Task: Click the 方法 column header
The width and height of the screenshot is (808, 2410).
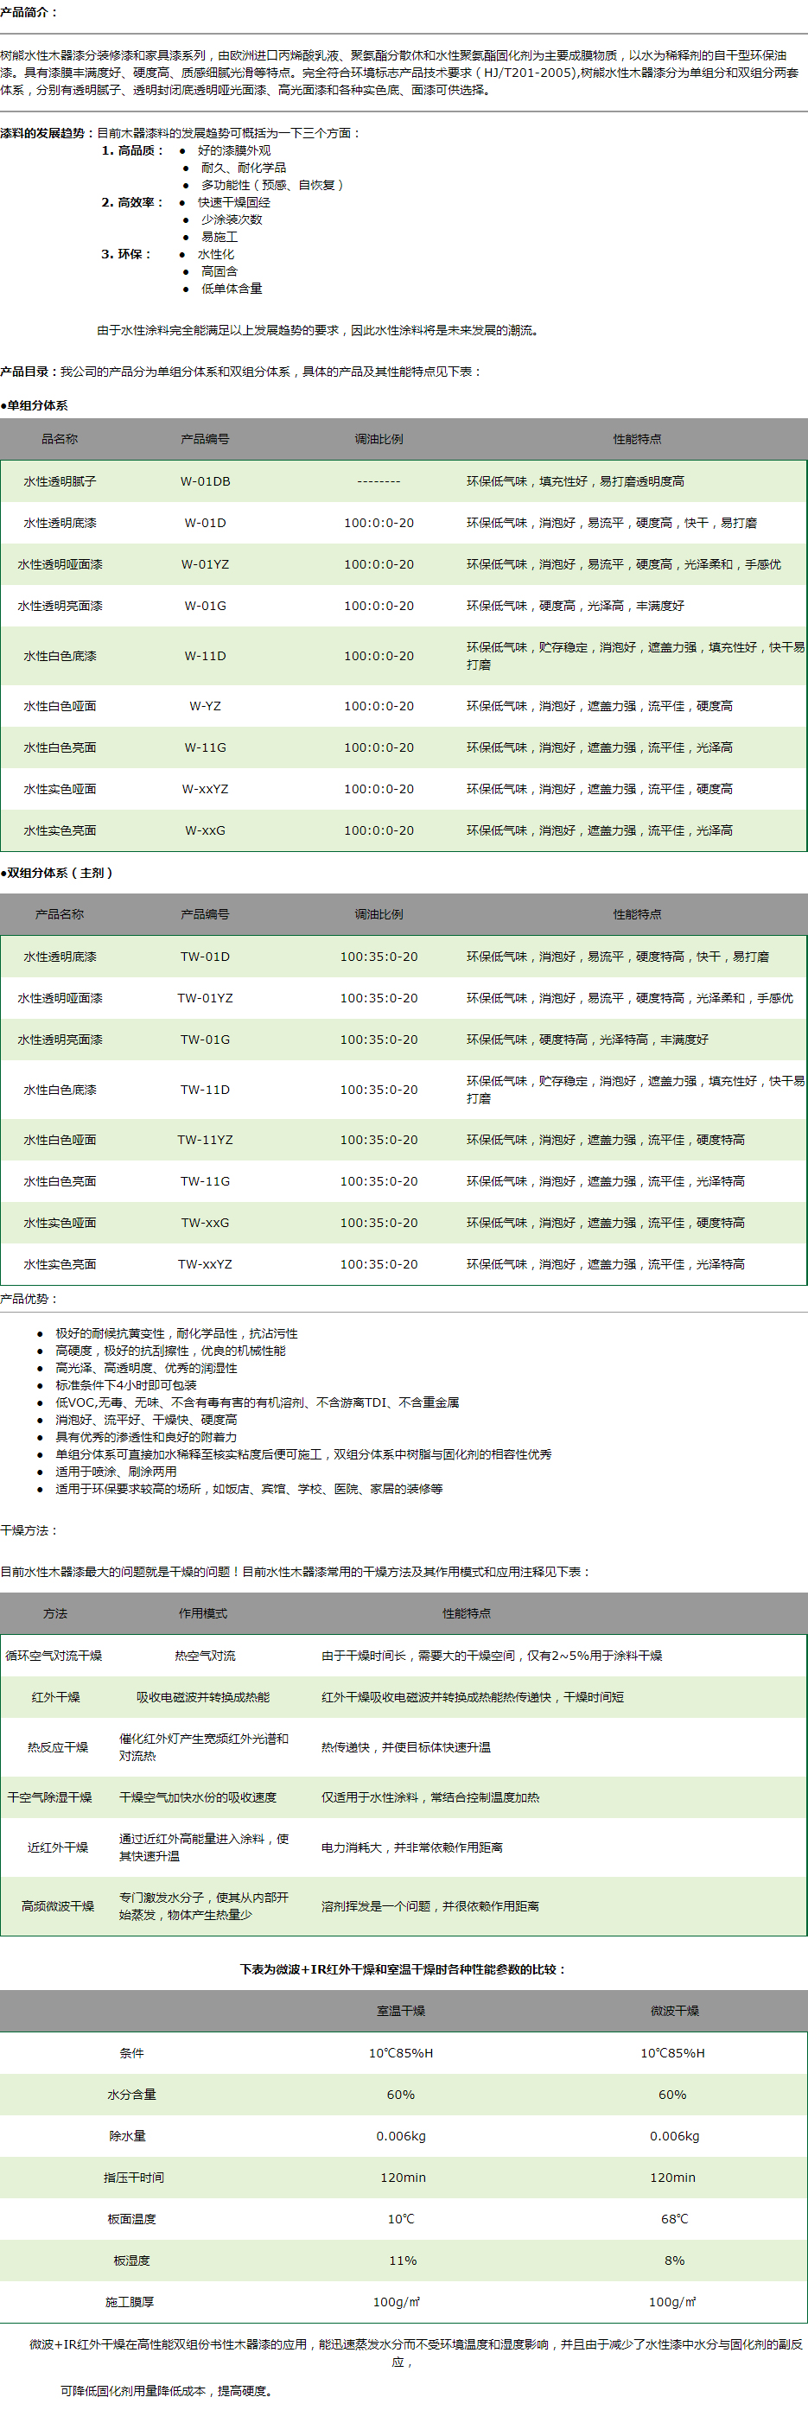Action: [55, 1615]
